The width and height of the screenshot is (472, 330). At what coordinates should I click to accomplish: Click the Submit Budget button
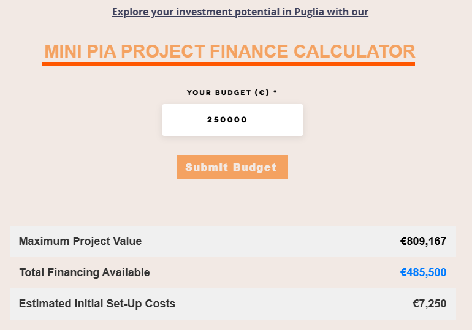click(x=232, y=167)
